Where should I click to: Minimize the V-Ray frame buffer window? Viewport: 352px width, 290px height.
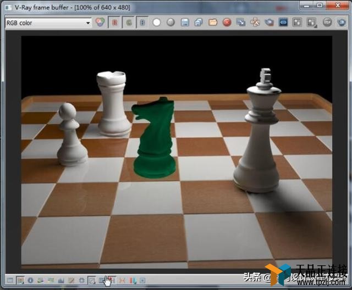(306, 5)
